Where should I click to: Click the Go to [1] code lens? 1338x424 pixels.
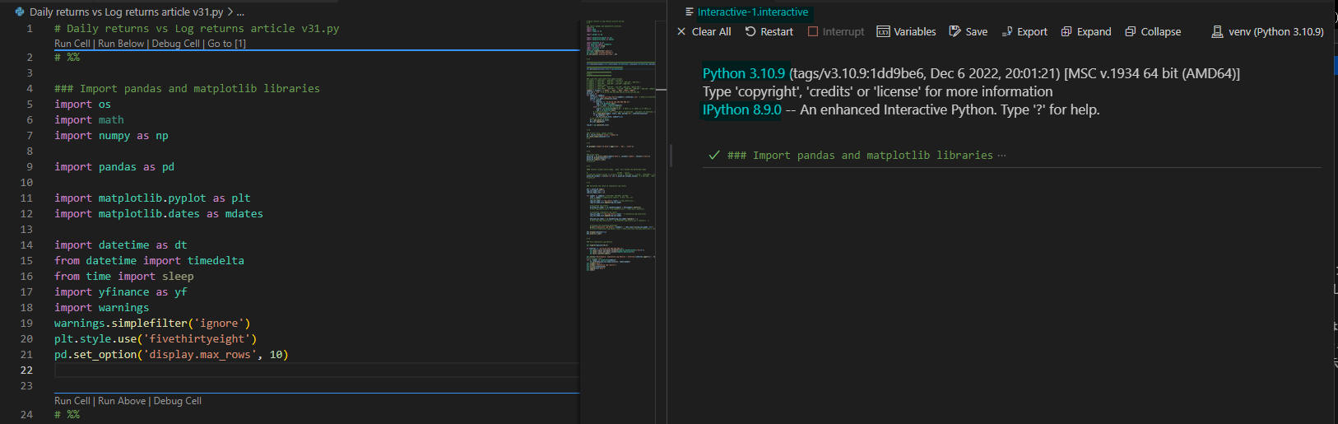(x=226, y=44)
